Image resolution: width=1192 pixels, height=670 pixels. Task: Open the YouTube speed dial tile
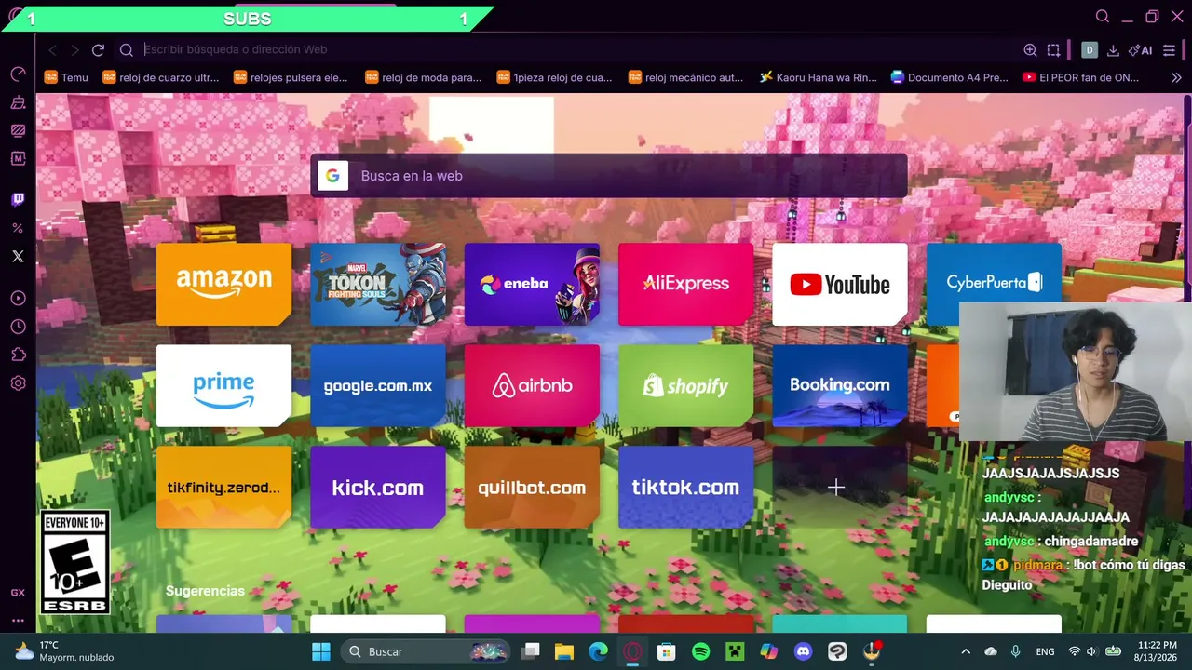click(x=840, y=285)
